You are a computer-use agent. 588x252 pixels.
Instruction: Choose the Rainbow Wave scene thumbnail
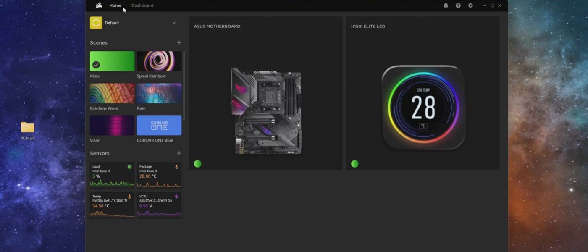pyautogui.click(x=112, y=93)
